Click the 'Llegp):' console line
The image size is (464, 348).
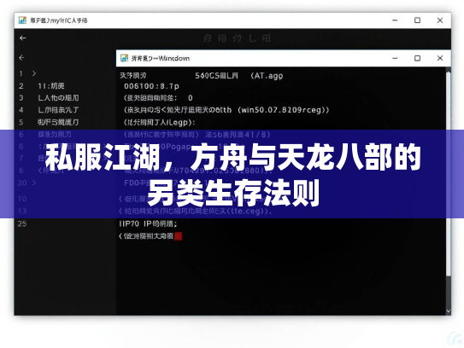[x=160, y=122]
